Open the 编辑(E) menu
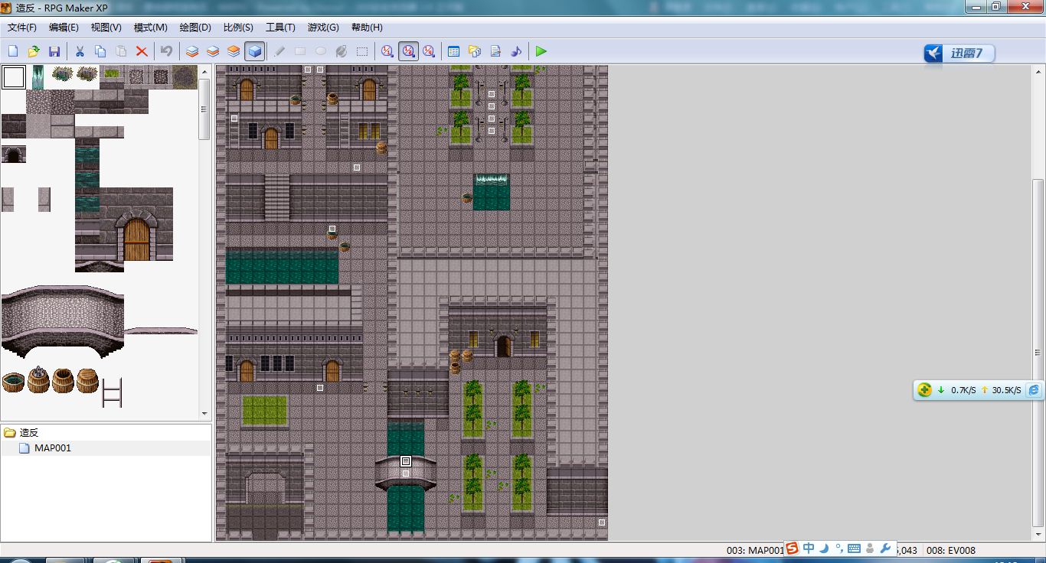This screenshot has width=1046, height=563. pos(64,28)
